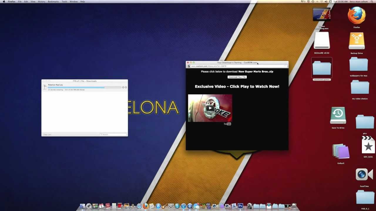Image resolution: width=376 pixels, height=211 pixels.
Task: Open the Help menu
Action: click(83, 1)
